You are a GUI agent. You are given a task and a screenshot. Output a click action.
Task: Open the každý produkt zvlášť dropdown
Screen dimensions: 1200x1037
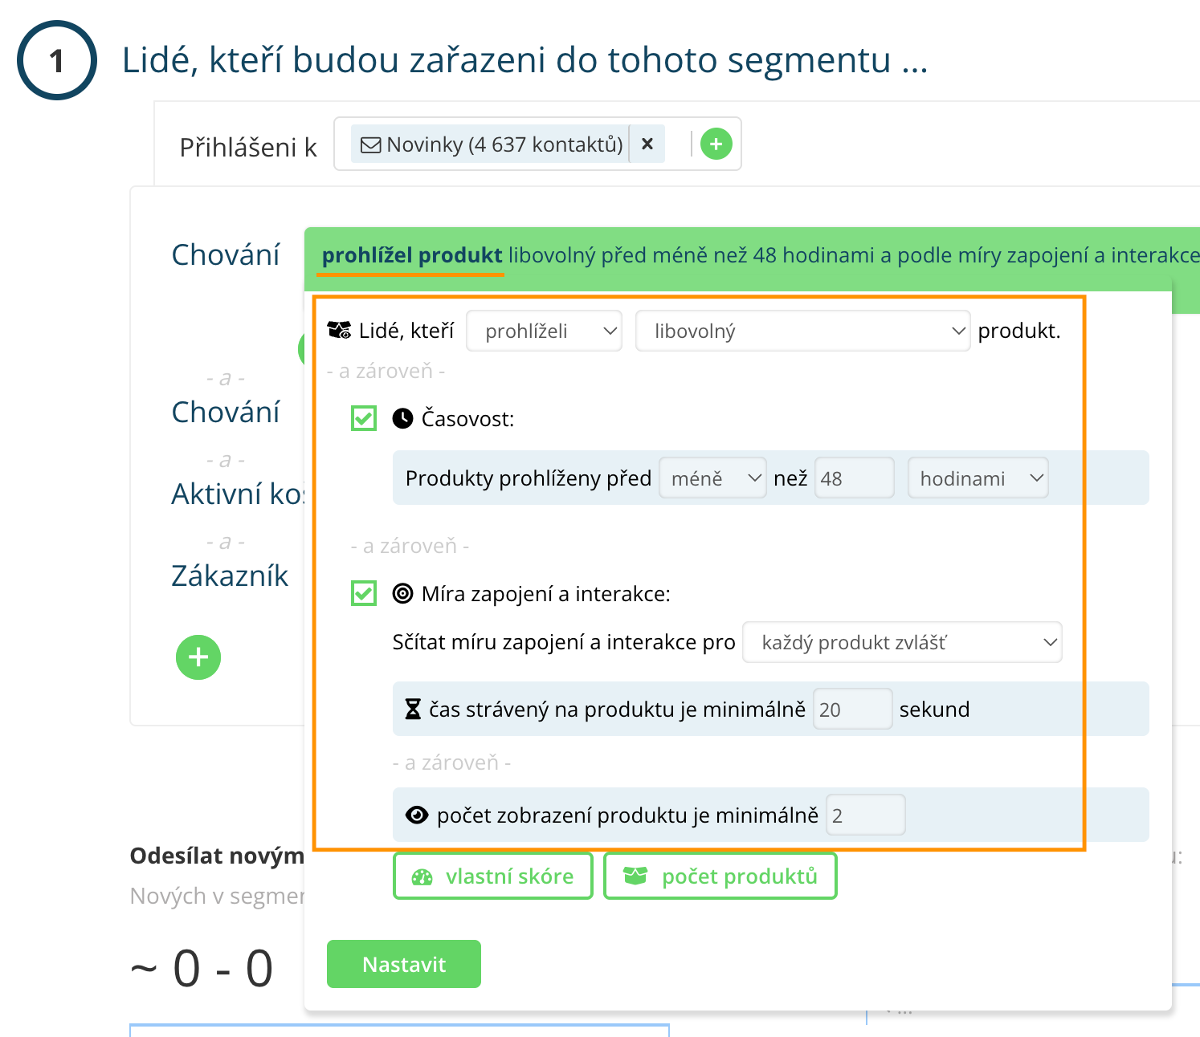pyautogui.click(x=902, y=642)
